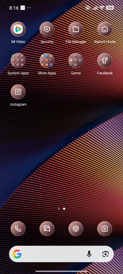Open the Phone dialer in dock

(18, 229)
